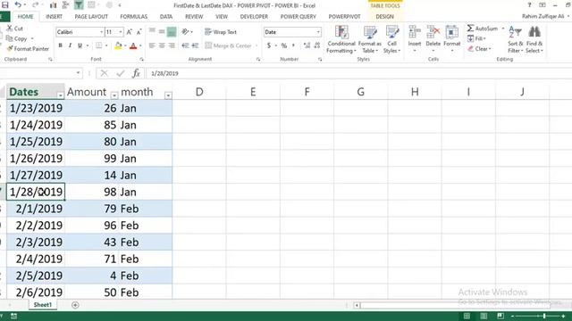Viewport: 572px width, 321px height.
Task: Click the Insert Function fx button
Action: pyautogui.click(x=136, y=73)
